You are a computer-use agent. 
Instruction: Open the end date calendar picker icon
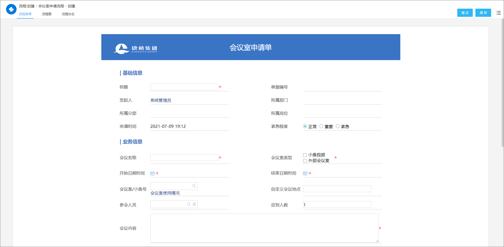click(305, 173)
